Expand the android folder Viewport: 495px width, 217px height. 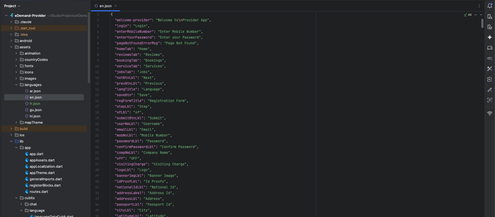click(x=11, y=41)
